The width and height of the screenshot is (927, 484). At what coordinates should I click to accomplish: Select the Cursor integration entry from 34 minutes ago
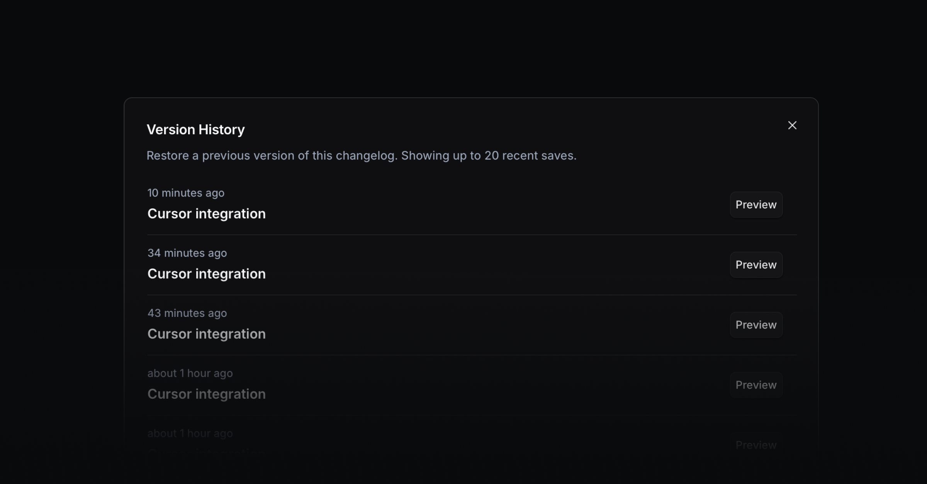(207, 274)
